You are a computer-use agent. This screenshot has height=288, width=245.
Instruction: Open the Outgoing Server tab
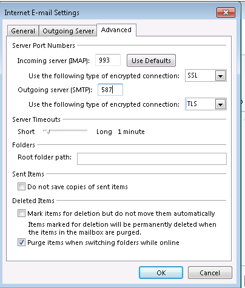click(68, 31)
